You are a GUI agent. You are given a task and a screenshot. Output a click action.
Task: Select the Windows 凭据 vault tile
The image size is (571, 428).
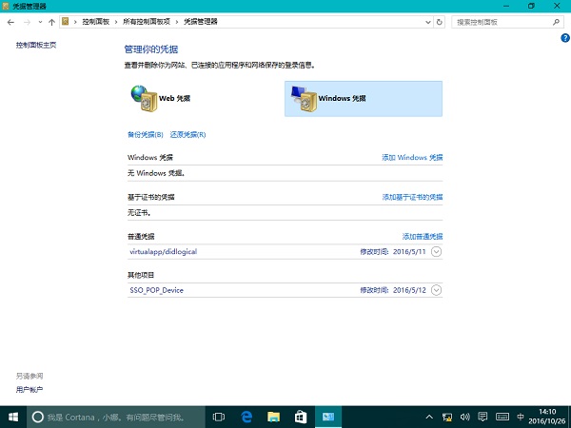[x=364, y=98]
